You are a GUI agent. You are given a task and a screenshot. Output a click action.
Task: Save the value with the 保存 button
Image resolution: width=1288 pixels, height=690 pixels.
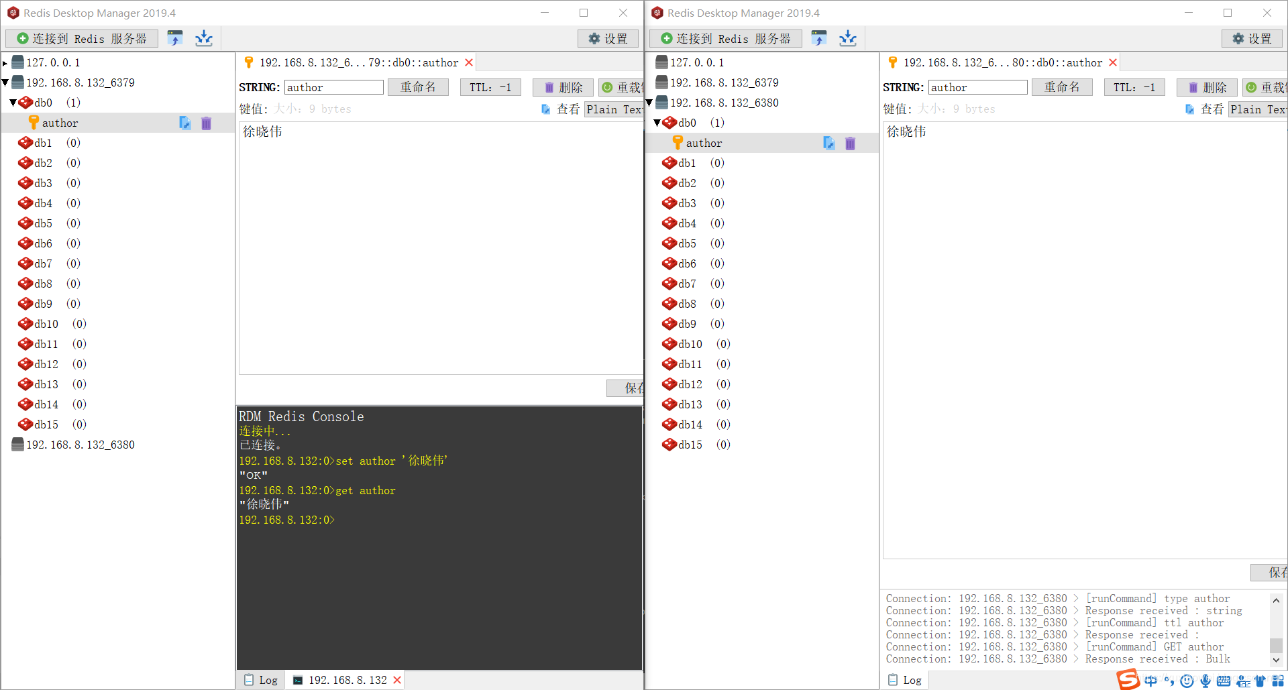(x=629, y=388)
